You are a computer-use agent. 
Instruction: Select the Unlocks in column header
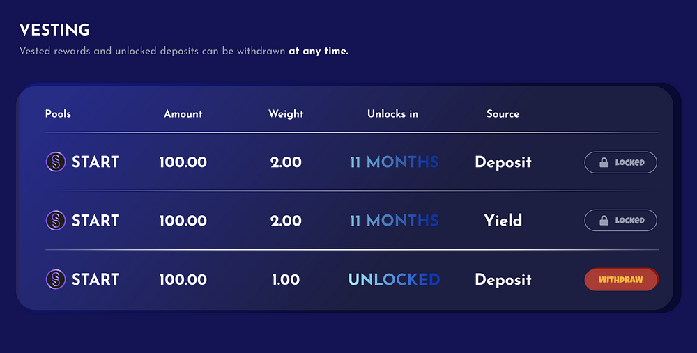[x=392, y=113]
